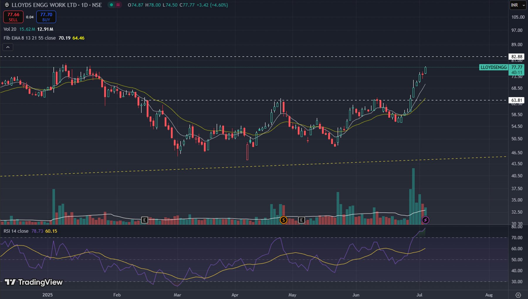
Task: Click the first earnings E marker in February
Action: pyautogui.click(x=144, y=220)
